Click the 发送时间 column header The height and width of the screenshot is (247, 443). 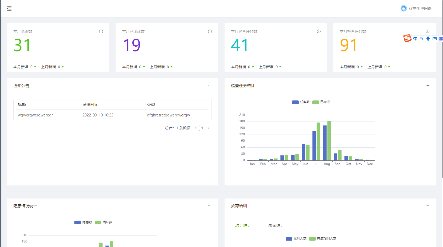pyautogui.click(x=90, y=104)
